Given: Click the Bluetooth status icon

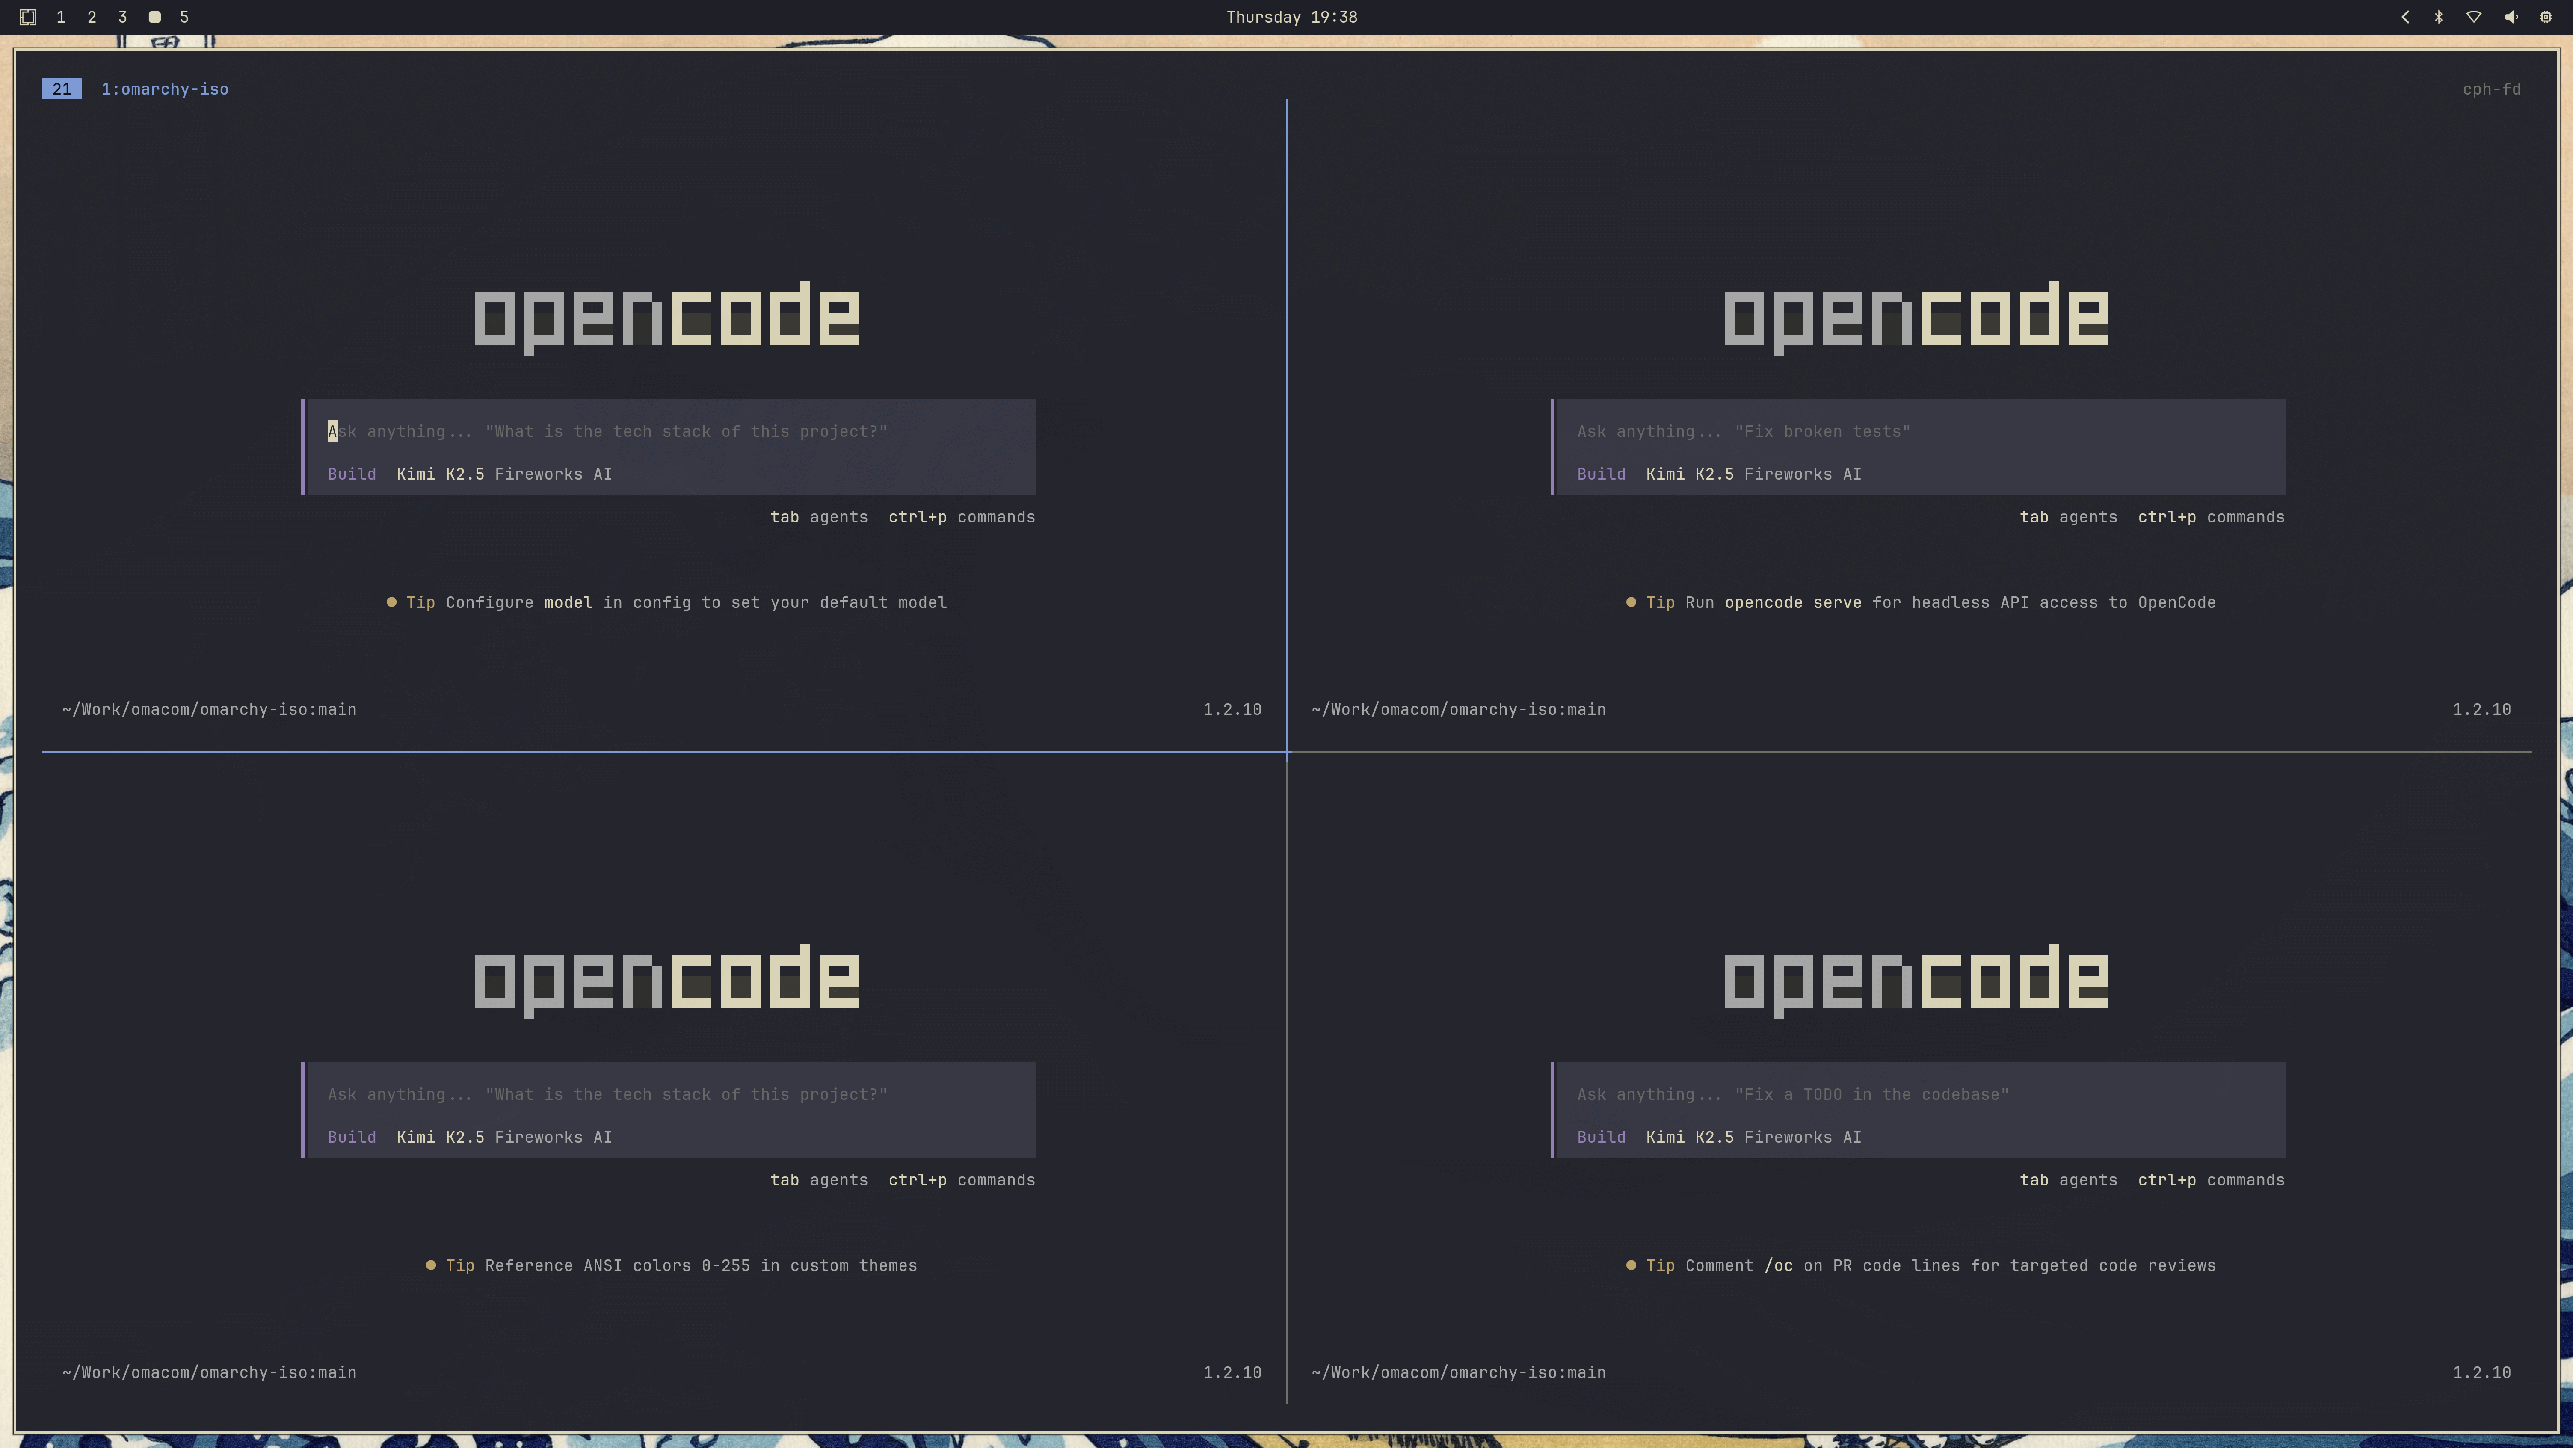Looking at the screenshot, I should click(2439, 17).
